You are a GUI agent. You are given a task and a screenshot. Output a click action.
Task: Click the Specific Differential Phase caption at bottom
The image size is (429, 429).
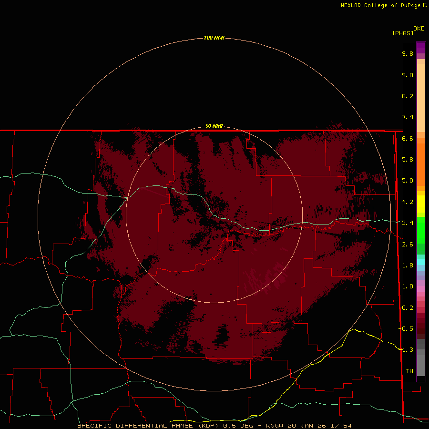pos(214,426)
